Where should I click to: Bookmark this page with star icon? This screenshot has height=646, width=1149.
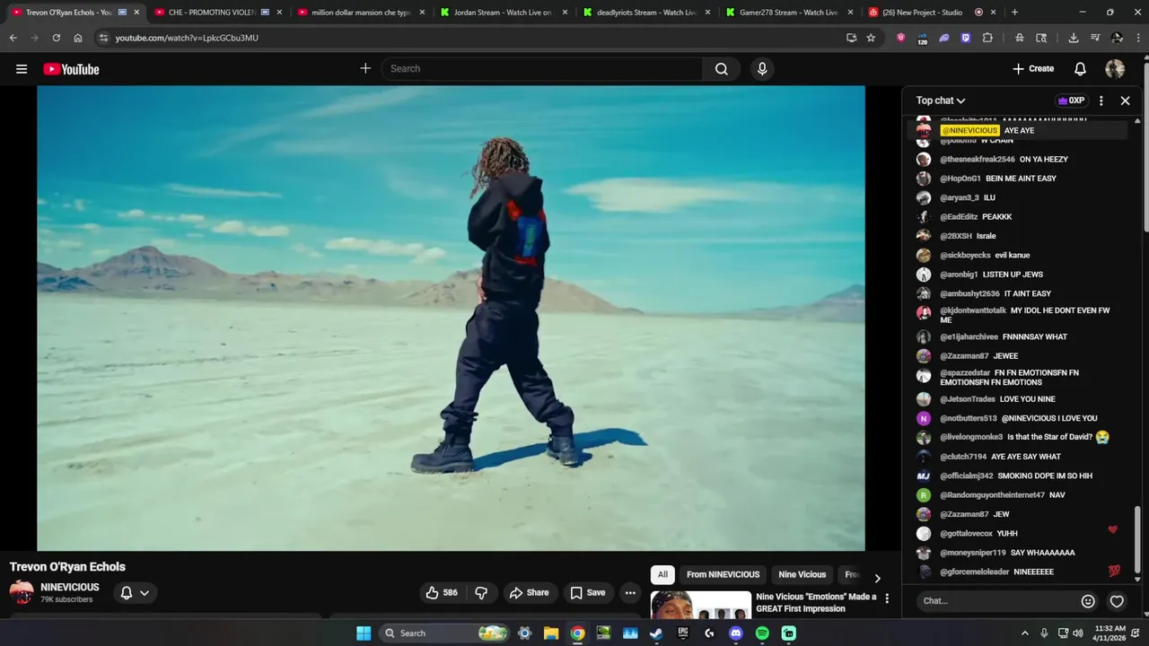[x=871, y=38]
